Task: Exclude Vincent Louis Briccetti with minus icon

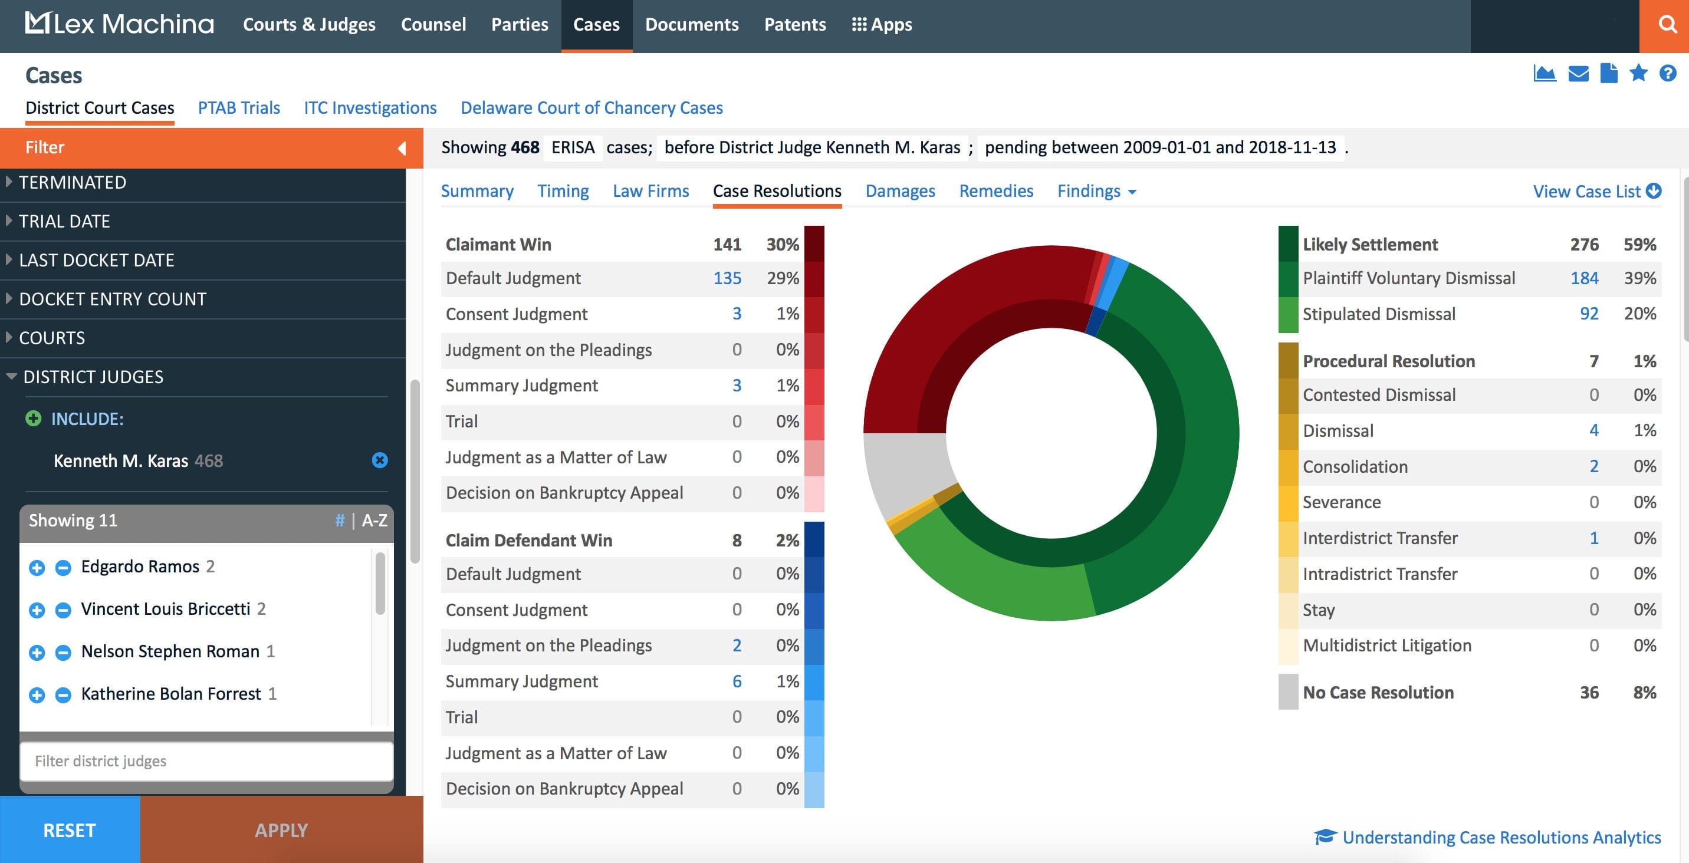Action: 63,610
